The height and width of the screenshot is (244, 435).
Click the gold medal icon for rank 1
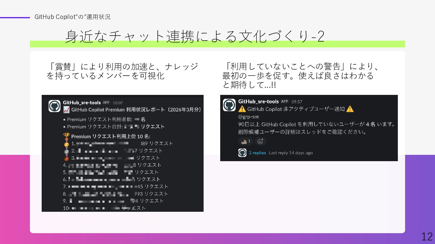pos(66,144)
